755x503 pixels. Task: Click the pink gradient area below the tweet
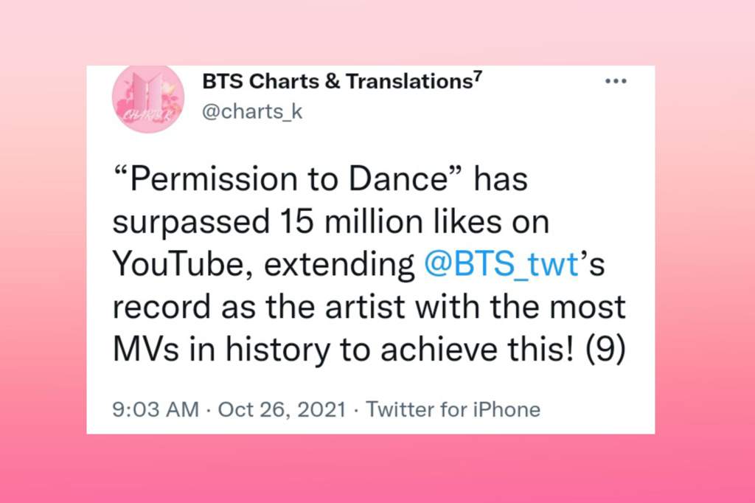pyautogui.click(x=377, y=468)
